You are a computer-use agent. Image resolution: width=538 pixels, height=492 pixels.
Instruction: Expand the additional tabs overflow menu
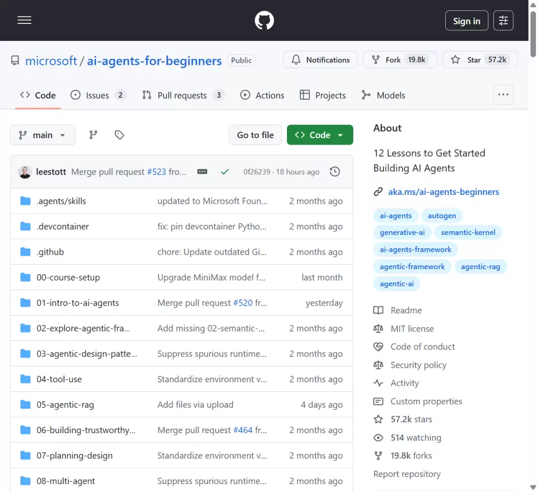[x=503, y=95]
